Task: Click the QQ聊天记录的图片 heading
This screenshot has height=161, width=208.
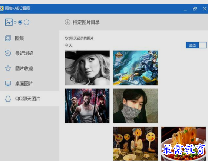Action: 79,38
